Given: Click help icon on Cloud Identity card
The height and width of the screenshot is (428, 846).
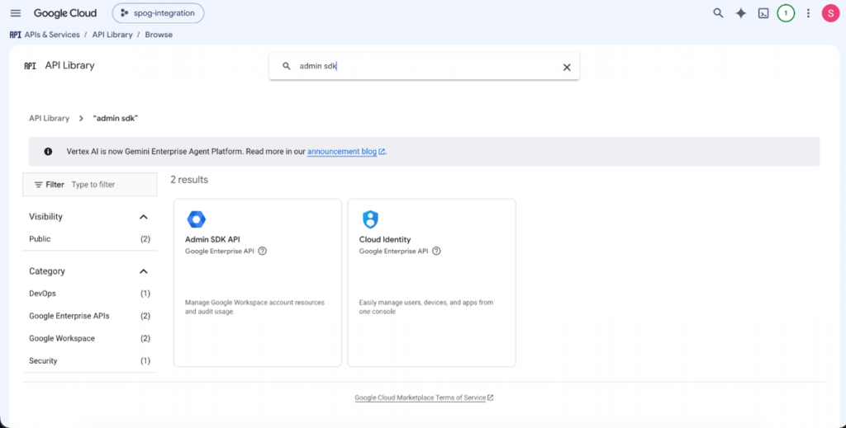Looking at the screenshot, I should click(436, 251).
